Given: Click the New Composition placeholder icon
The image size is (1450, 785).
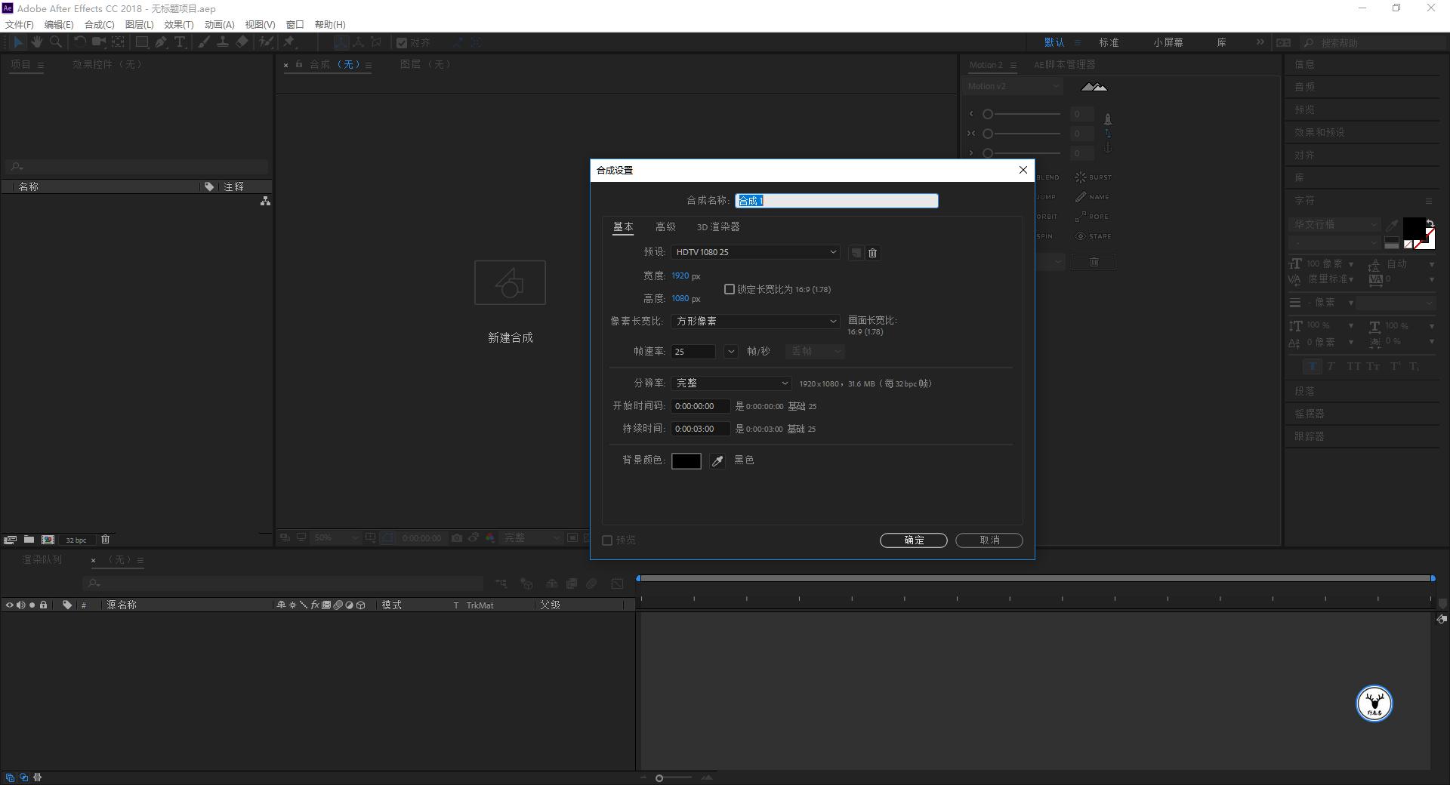Looking at the screenshot, I should 510,283.
